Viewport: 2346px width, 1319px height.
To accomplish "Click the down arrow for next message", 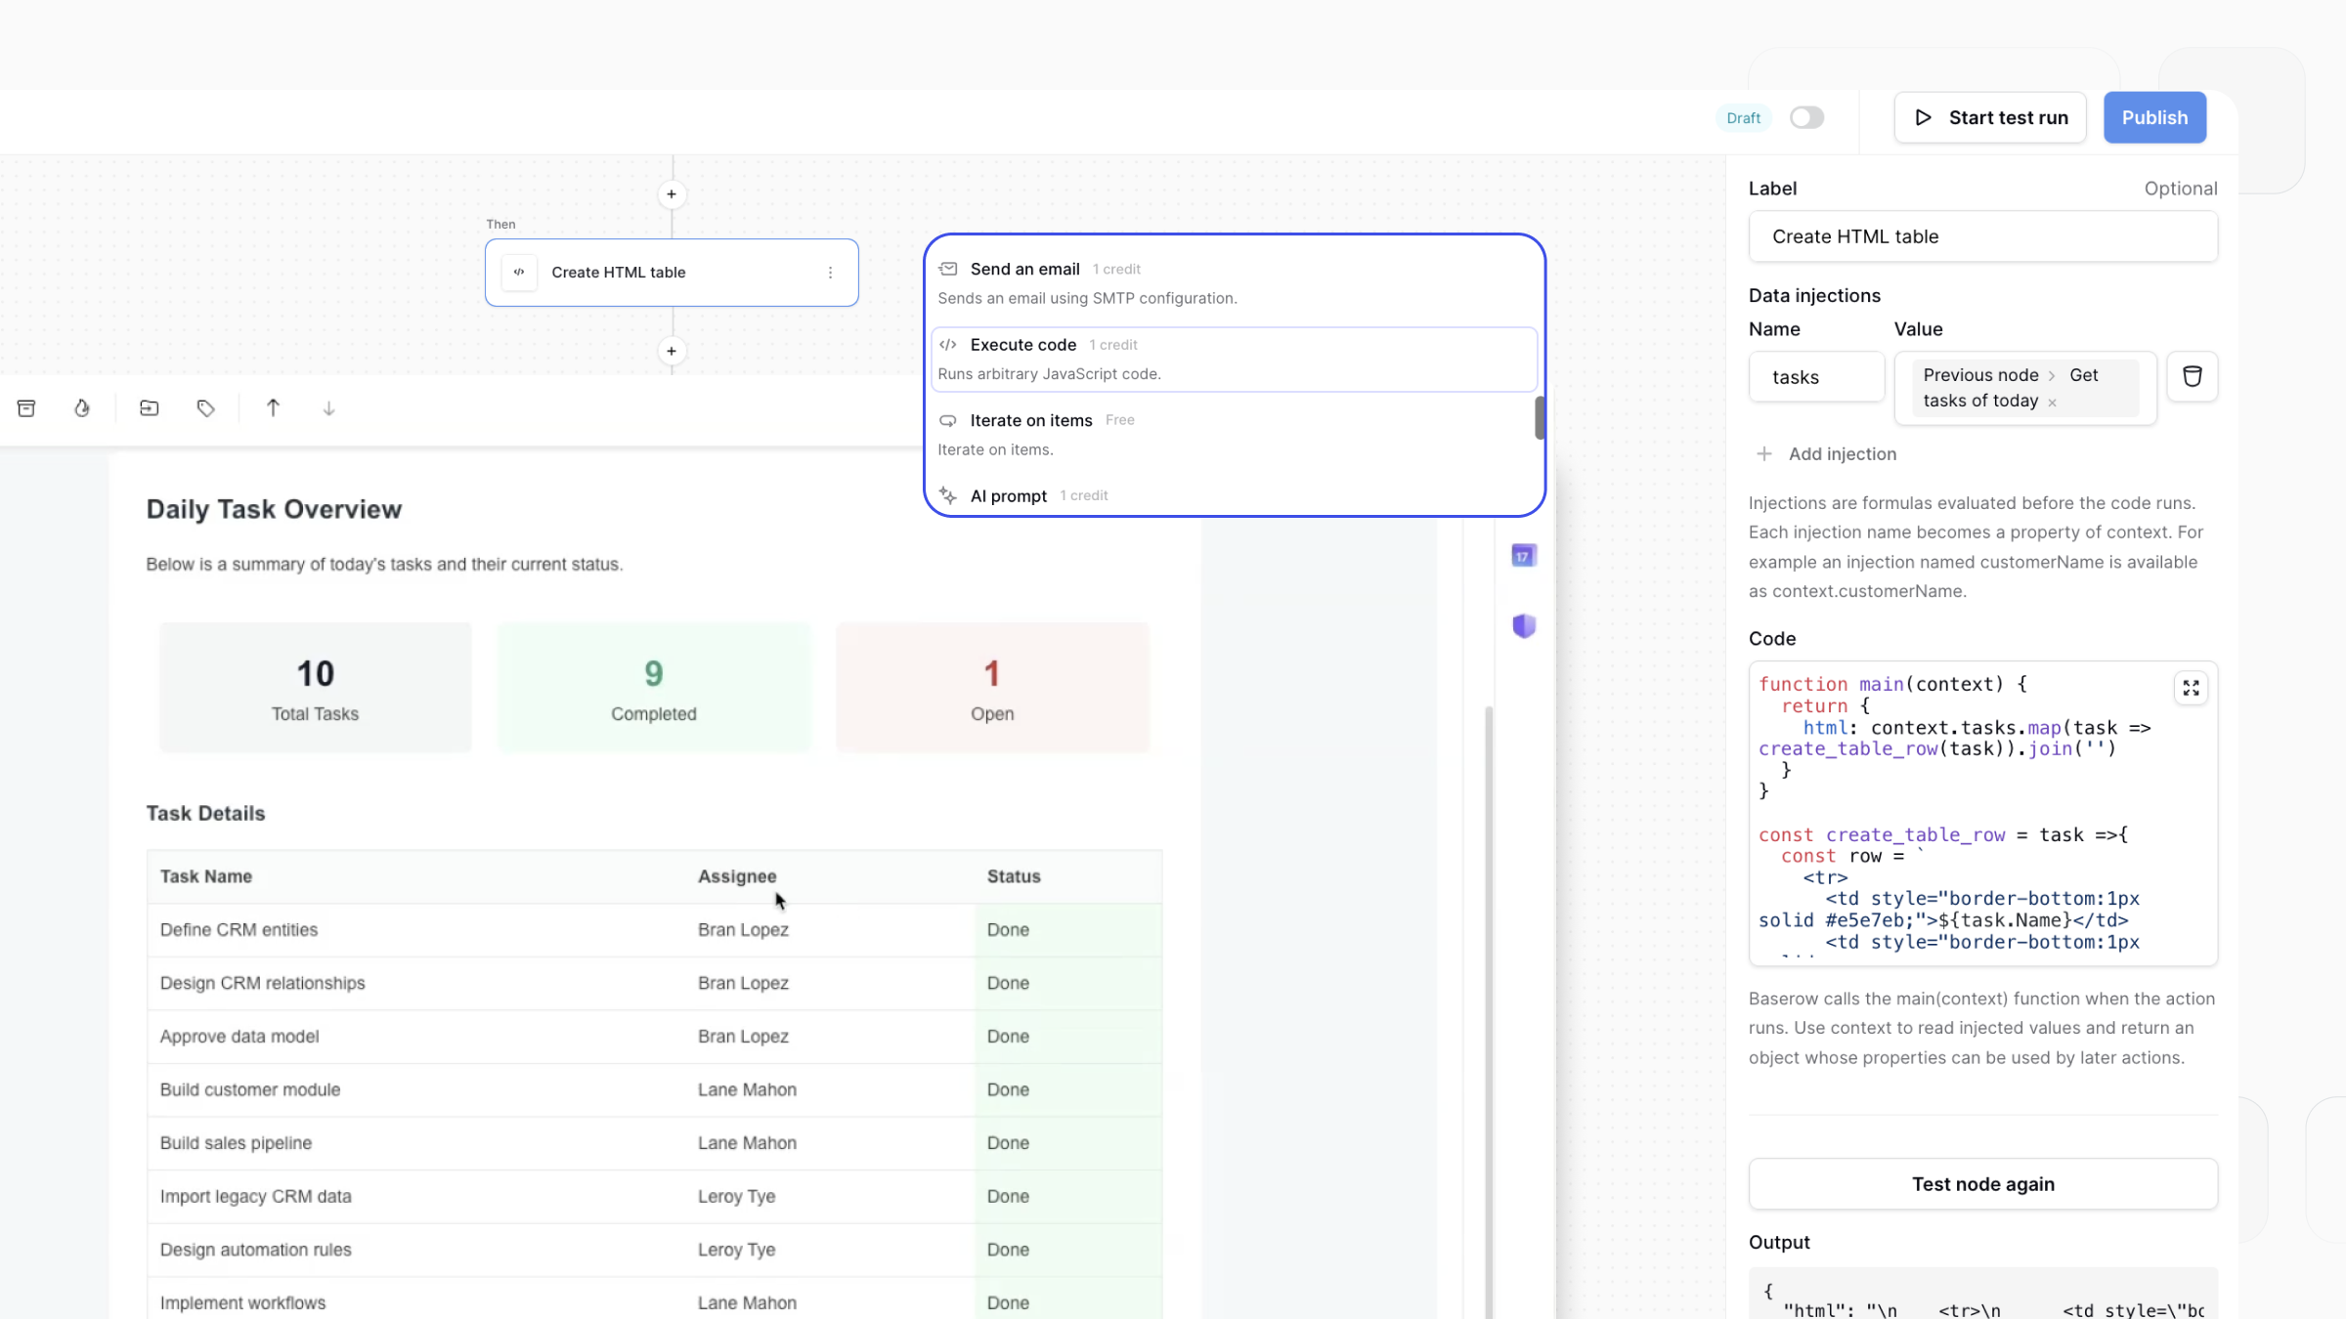I will (329, 408).
